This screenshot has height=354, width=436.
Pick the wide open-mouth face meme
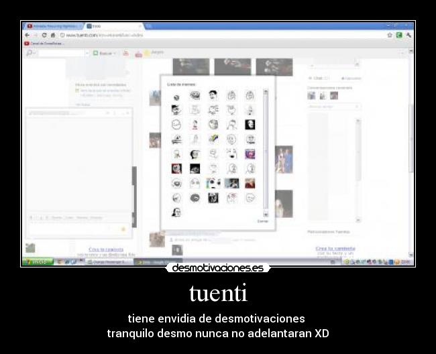point(231,154)
